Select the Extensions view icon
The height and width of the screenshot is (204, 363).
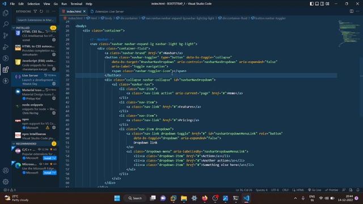click(6, 69)
